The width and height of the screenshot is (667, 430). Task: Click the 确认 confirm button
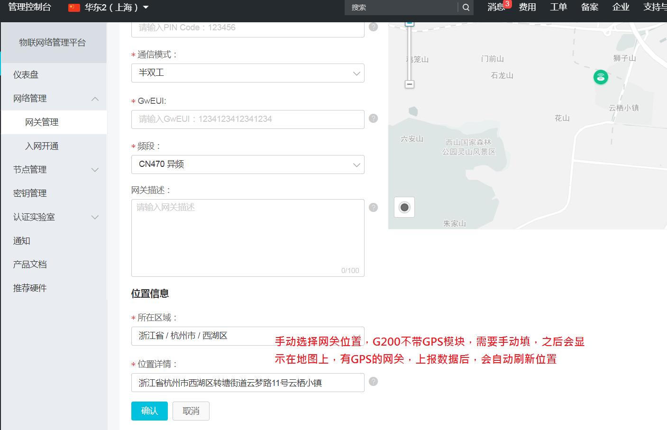[149, 411]
